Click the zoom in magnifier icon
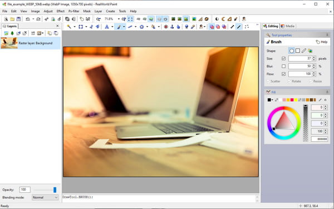 click(x=124, y=19)
